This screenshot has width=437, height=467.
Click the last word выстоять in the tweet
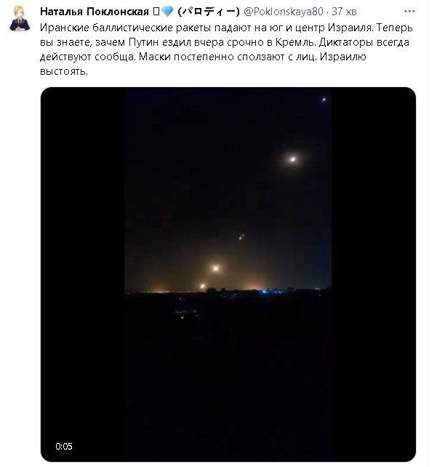[x=64, y=71]
